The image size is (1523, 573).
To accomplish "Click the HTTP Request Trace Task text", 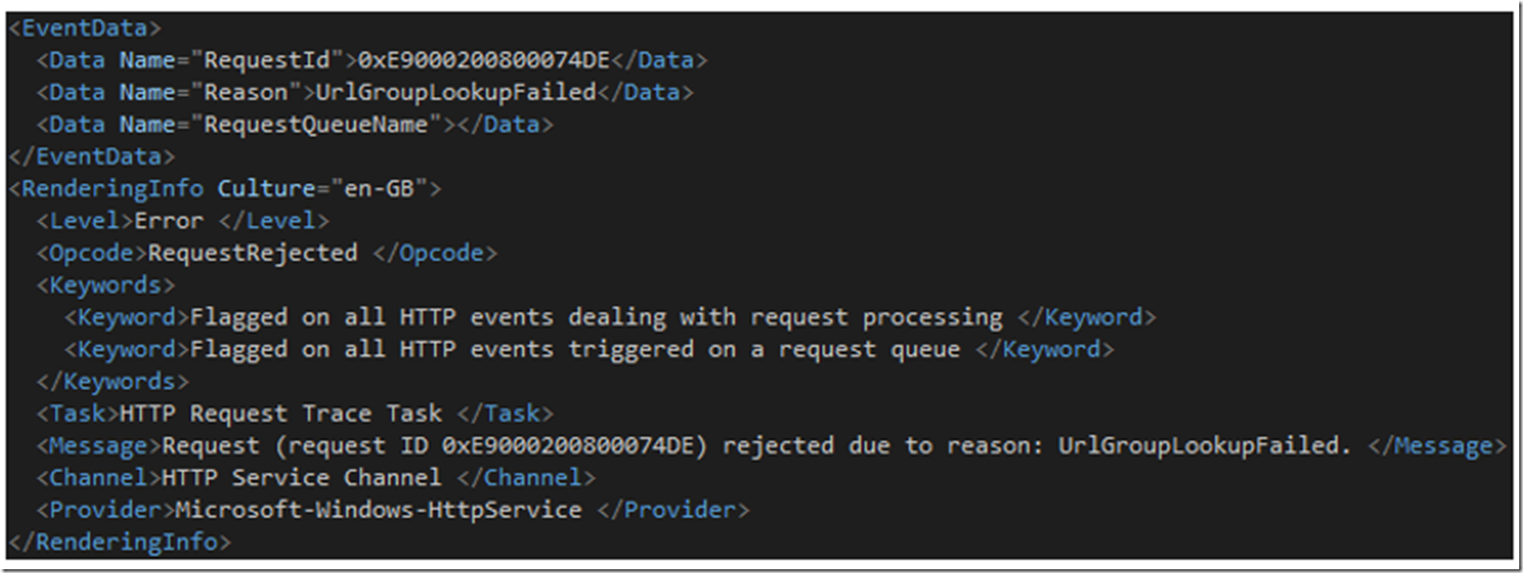I will tap(281, 413).
